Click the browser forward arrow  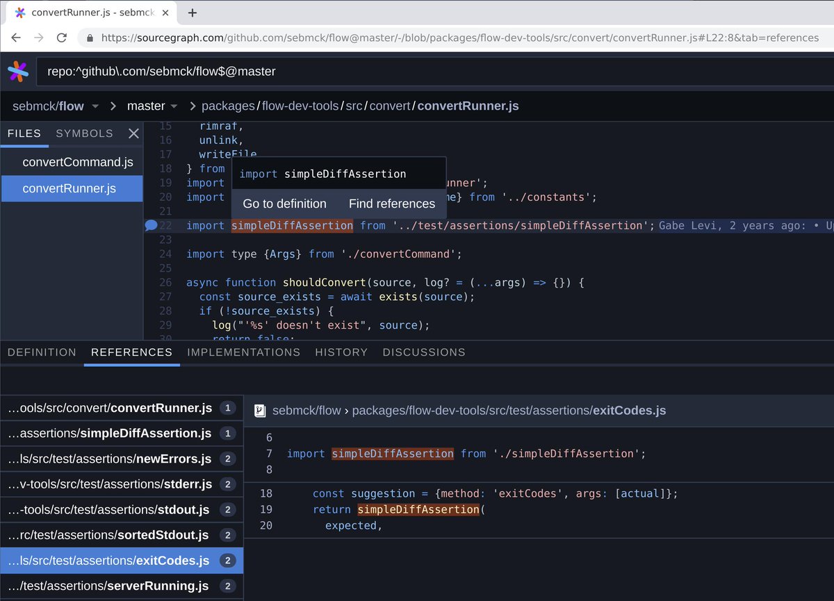(x=39, y=38)
